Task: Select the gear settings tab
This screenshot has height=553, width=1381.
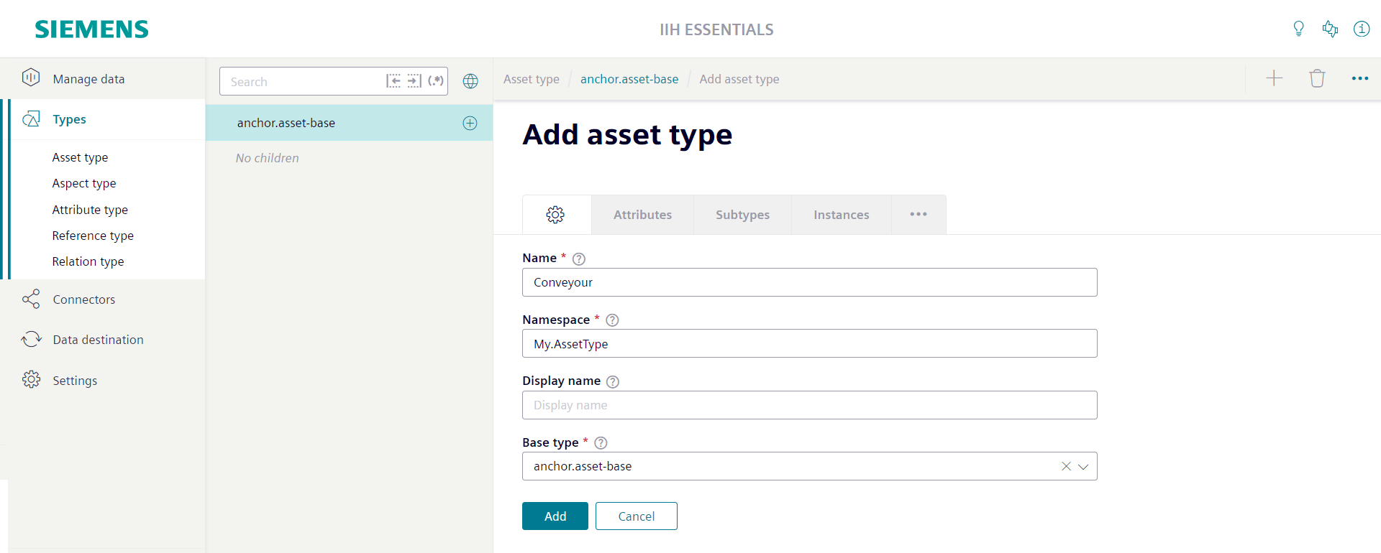Action: [x=555, y=215]
